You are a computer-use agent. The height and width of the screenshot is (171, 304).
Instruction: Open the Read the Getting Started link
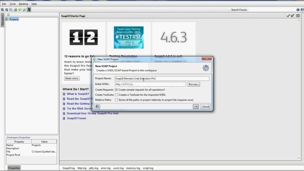[79, 104]
